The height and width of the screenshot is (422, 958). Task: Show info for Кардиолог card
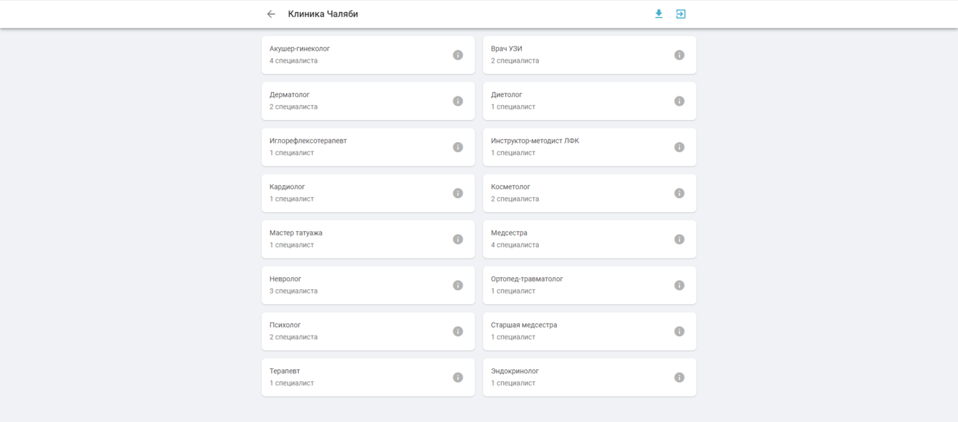click(x=458, y=194)
